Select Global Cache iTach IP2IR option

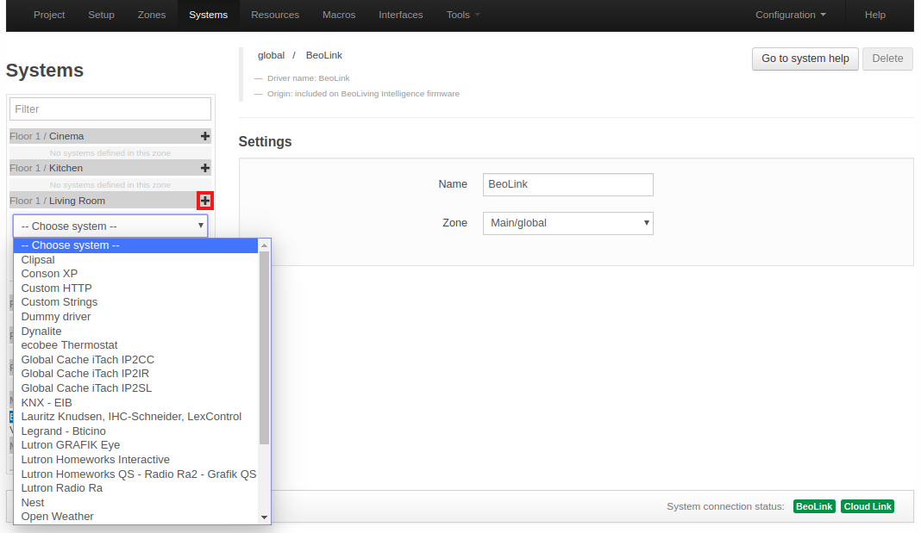coord(135,374)
